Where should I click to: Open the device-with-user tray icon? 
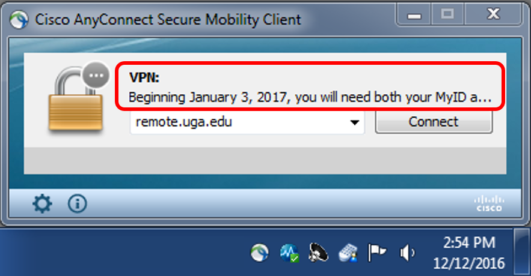pyautogui.click(x=348, y=253)
